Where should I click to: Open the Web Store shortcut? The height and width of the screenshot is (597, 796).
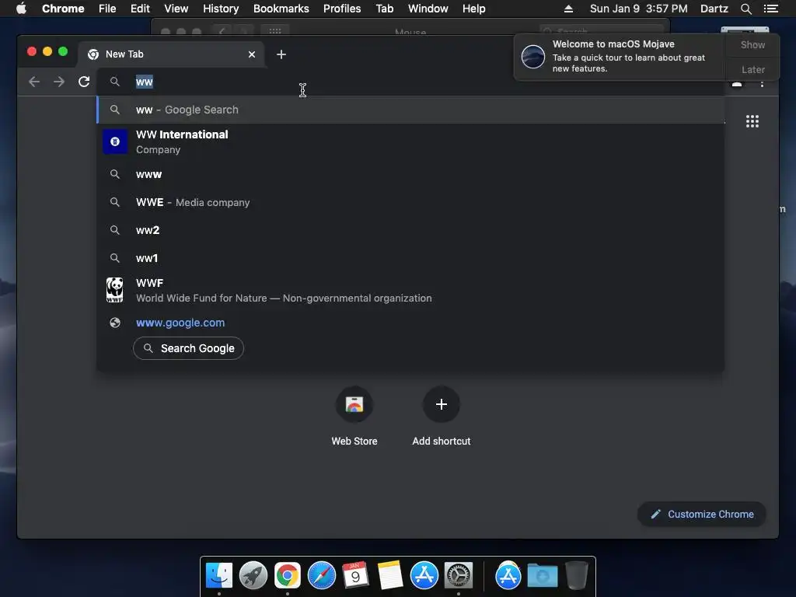pos(354,404)
